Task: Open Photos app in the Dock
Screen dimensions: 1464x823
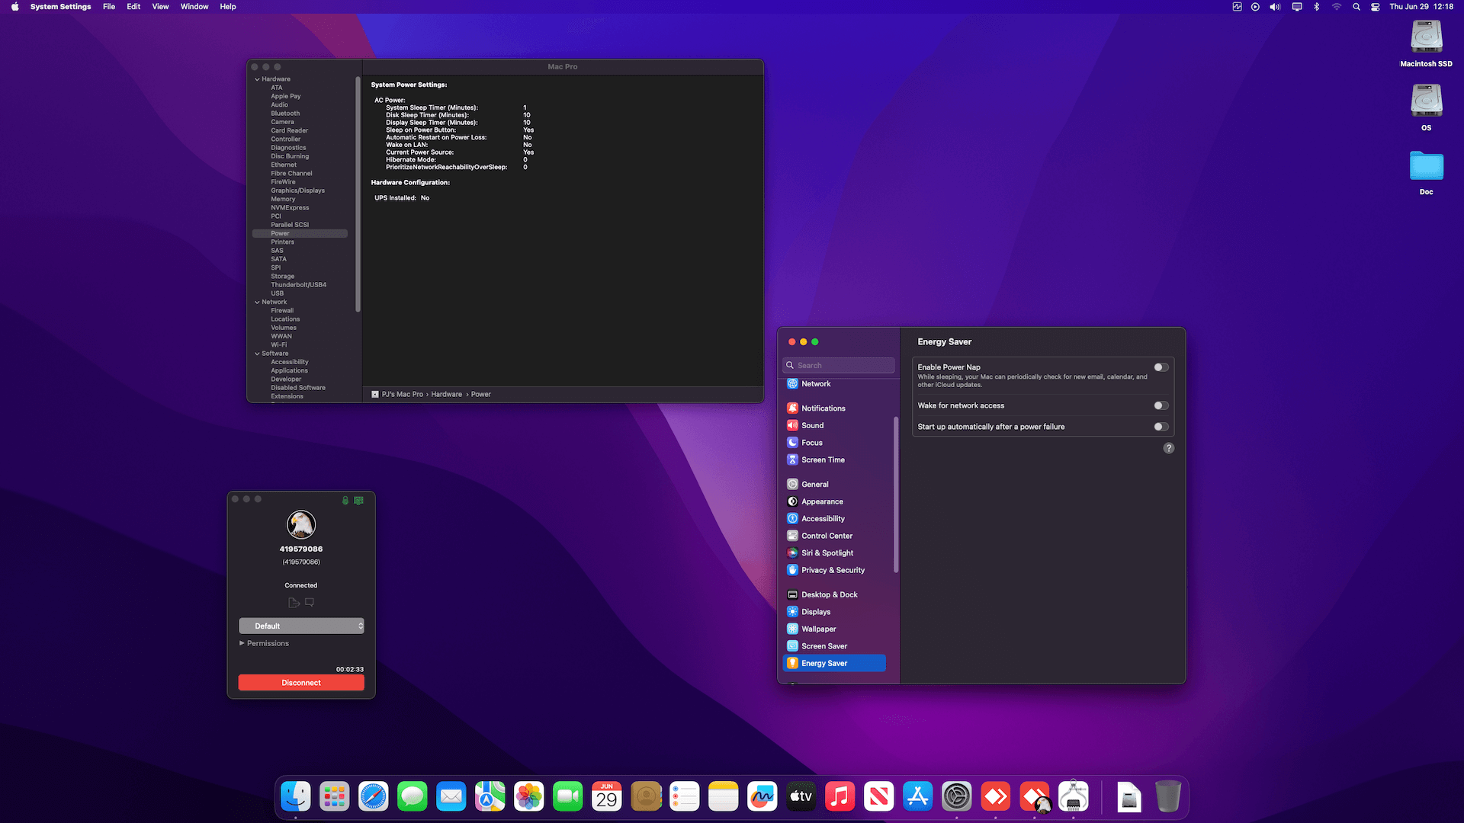Action: [x=529, y=797]
